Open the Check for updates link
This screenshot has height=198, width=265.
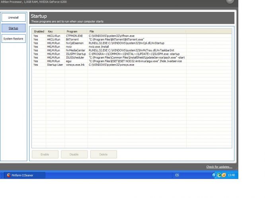tap(219, 167)
